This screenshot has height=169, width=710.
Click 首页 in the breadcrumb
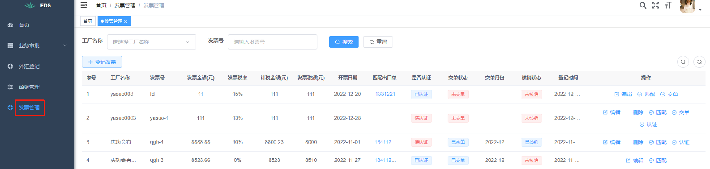(101, 5)
